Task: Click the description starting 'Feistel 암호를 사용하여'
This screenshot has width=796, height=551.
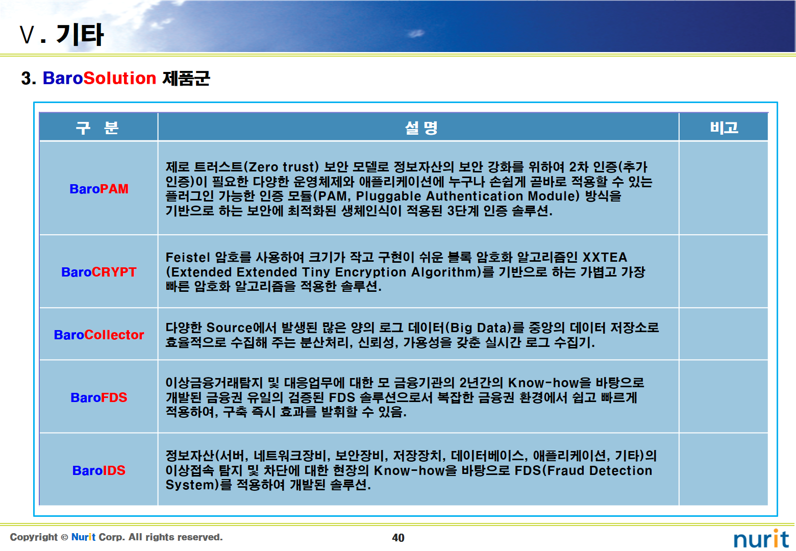Action: tap(406, 271)
